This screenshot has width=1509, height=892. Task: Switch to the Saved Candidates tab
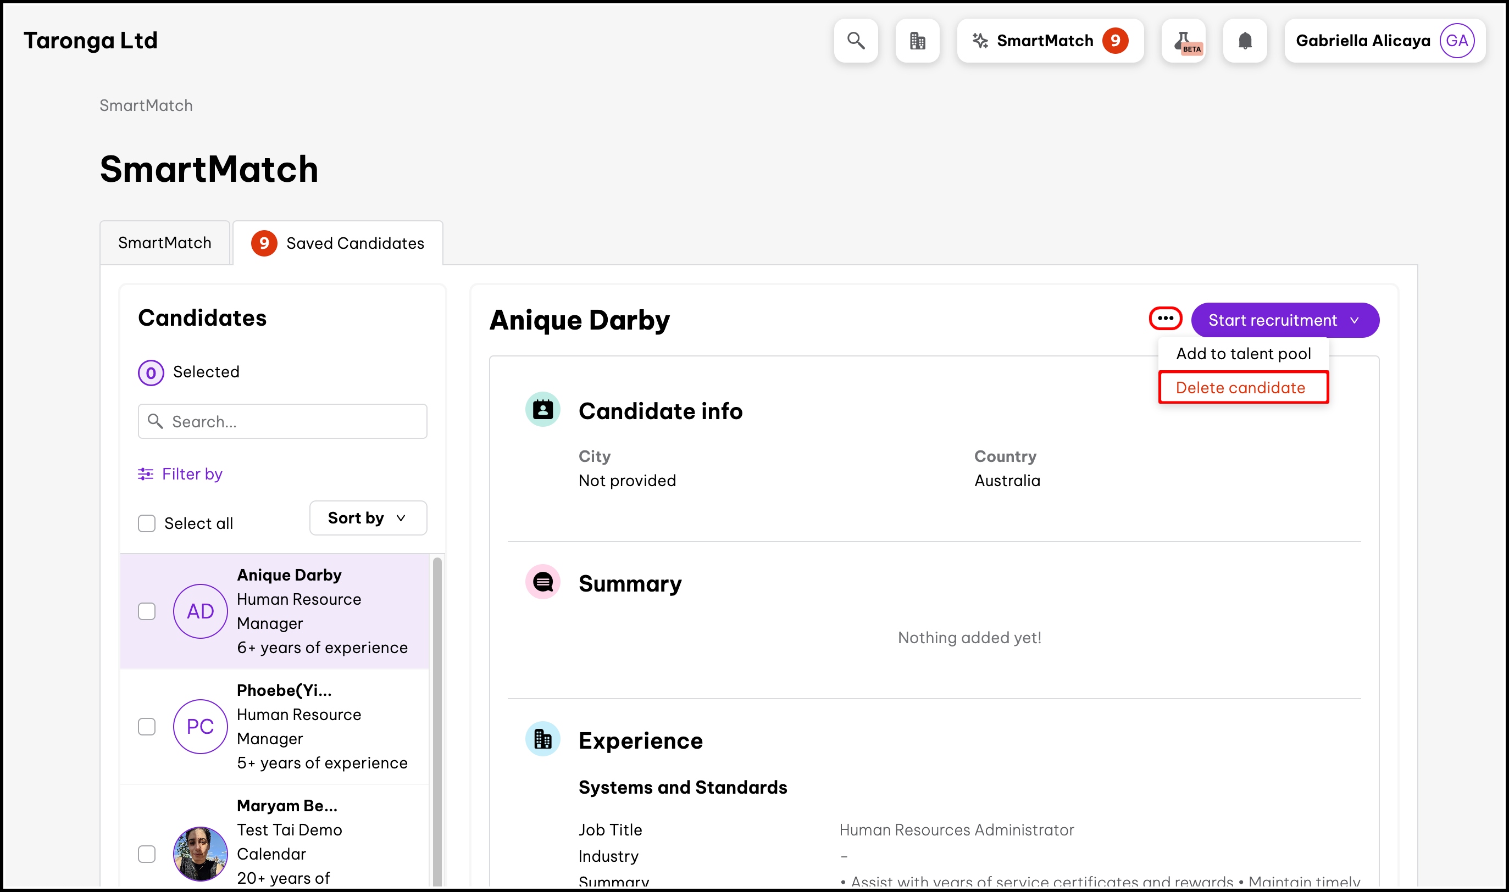pos(338,243)
